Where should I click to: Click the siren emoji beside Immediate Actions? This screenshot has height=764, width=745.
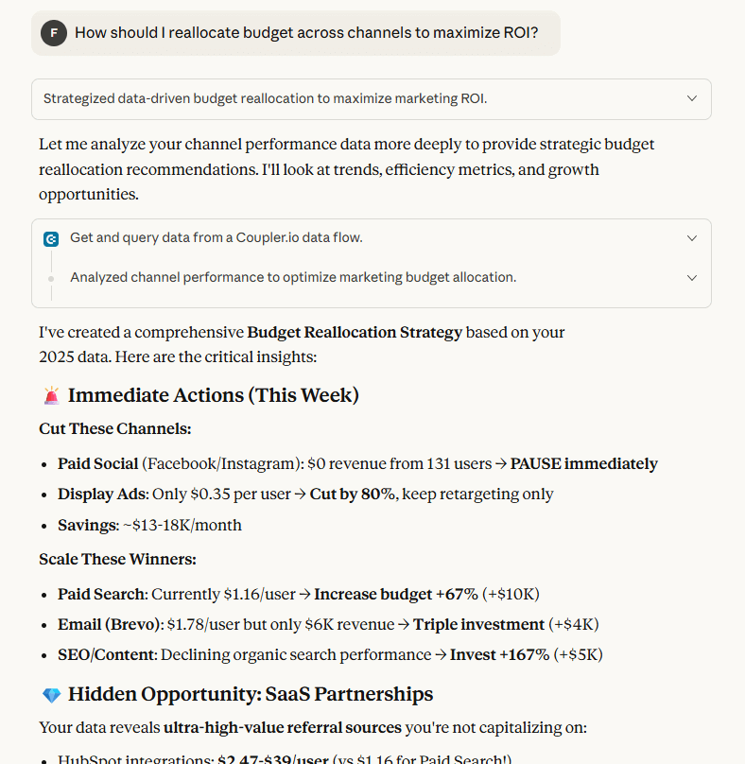(51, 395)
